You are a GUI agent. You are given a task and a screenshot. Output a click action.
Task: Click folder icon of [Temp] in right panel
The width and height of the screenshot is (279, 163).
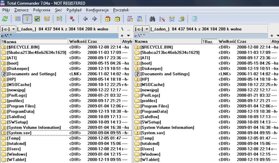point(137,138)
